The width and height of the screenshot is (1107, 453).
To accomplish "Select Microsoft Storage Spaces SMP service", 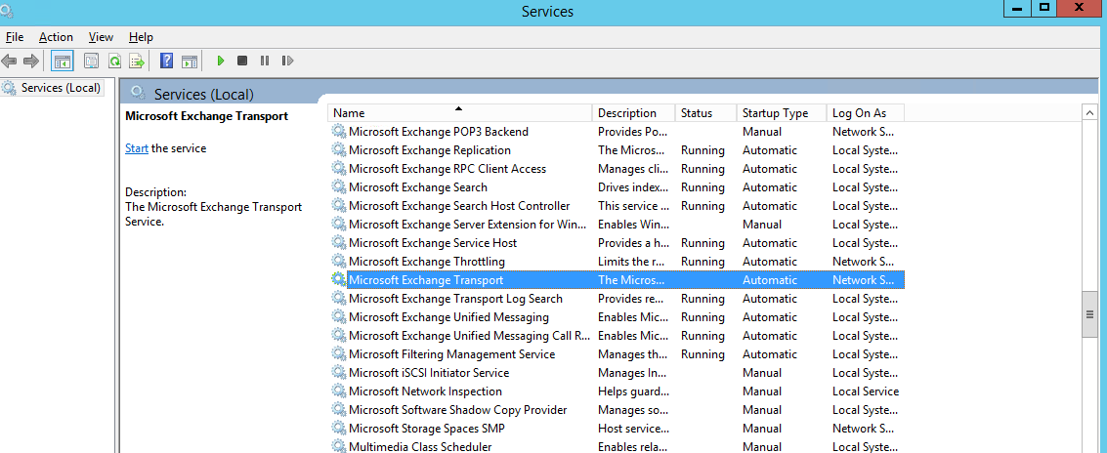I will 426,429.
